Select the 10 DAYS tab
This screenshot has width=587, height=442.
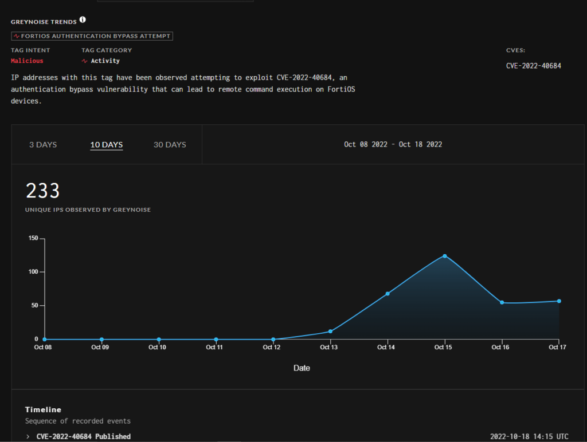[107, 145]
